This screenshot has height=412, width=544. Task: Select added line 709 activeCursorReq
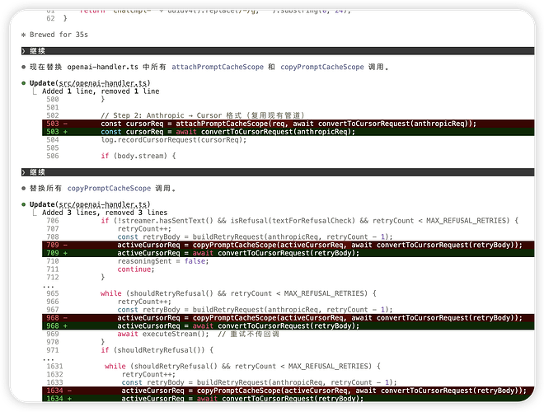[x=288, y=253]
